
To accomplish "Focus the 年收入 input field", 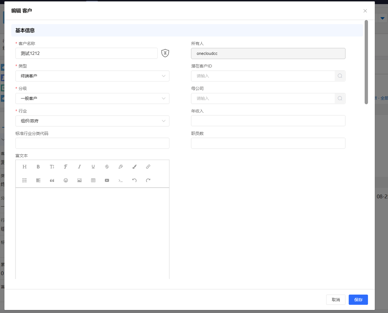I will click(x=268, y=121).
